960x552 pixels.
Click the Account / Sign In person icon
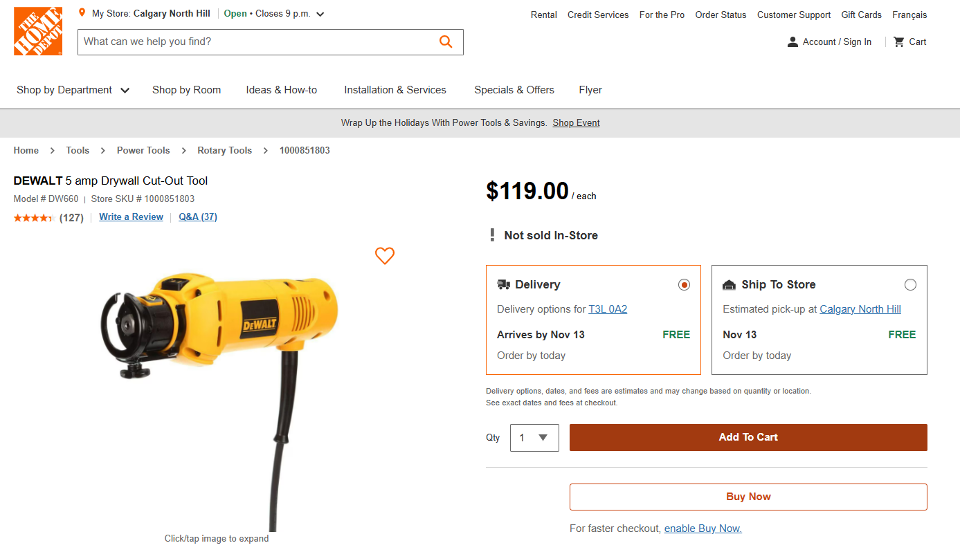(792, 42)
